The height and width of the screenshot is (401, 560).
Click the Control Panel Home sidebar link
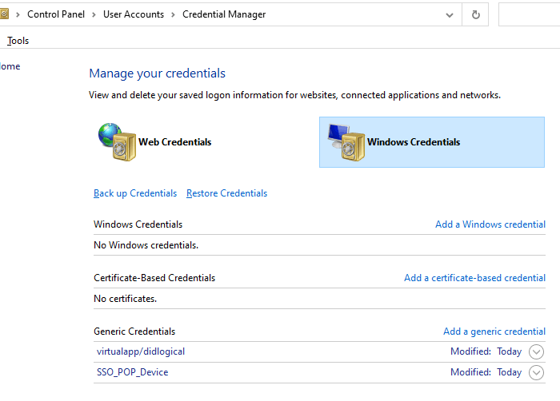10,66
